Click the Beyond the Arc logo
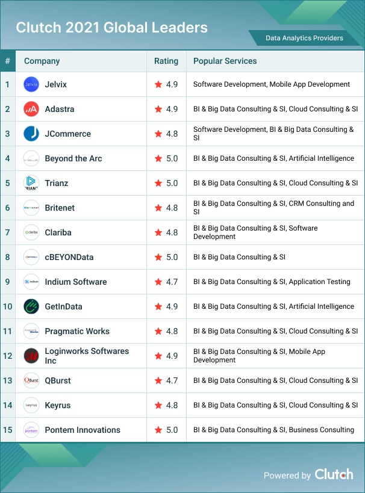Viewport: 365px width, 493px height. (31, 158)
